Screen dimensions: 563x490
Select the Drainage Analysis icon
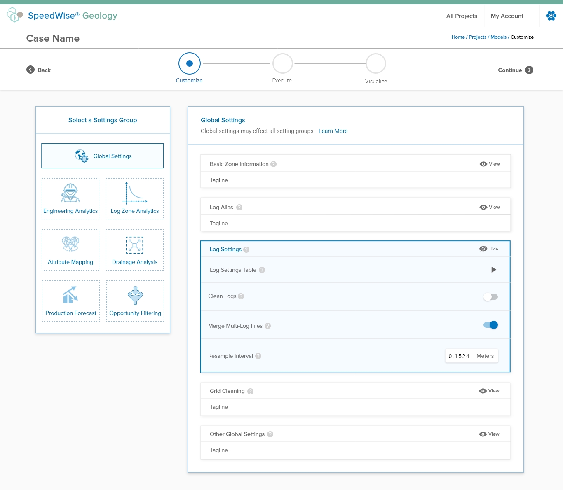[x=135, y=245]
